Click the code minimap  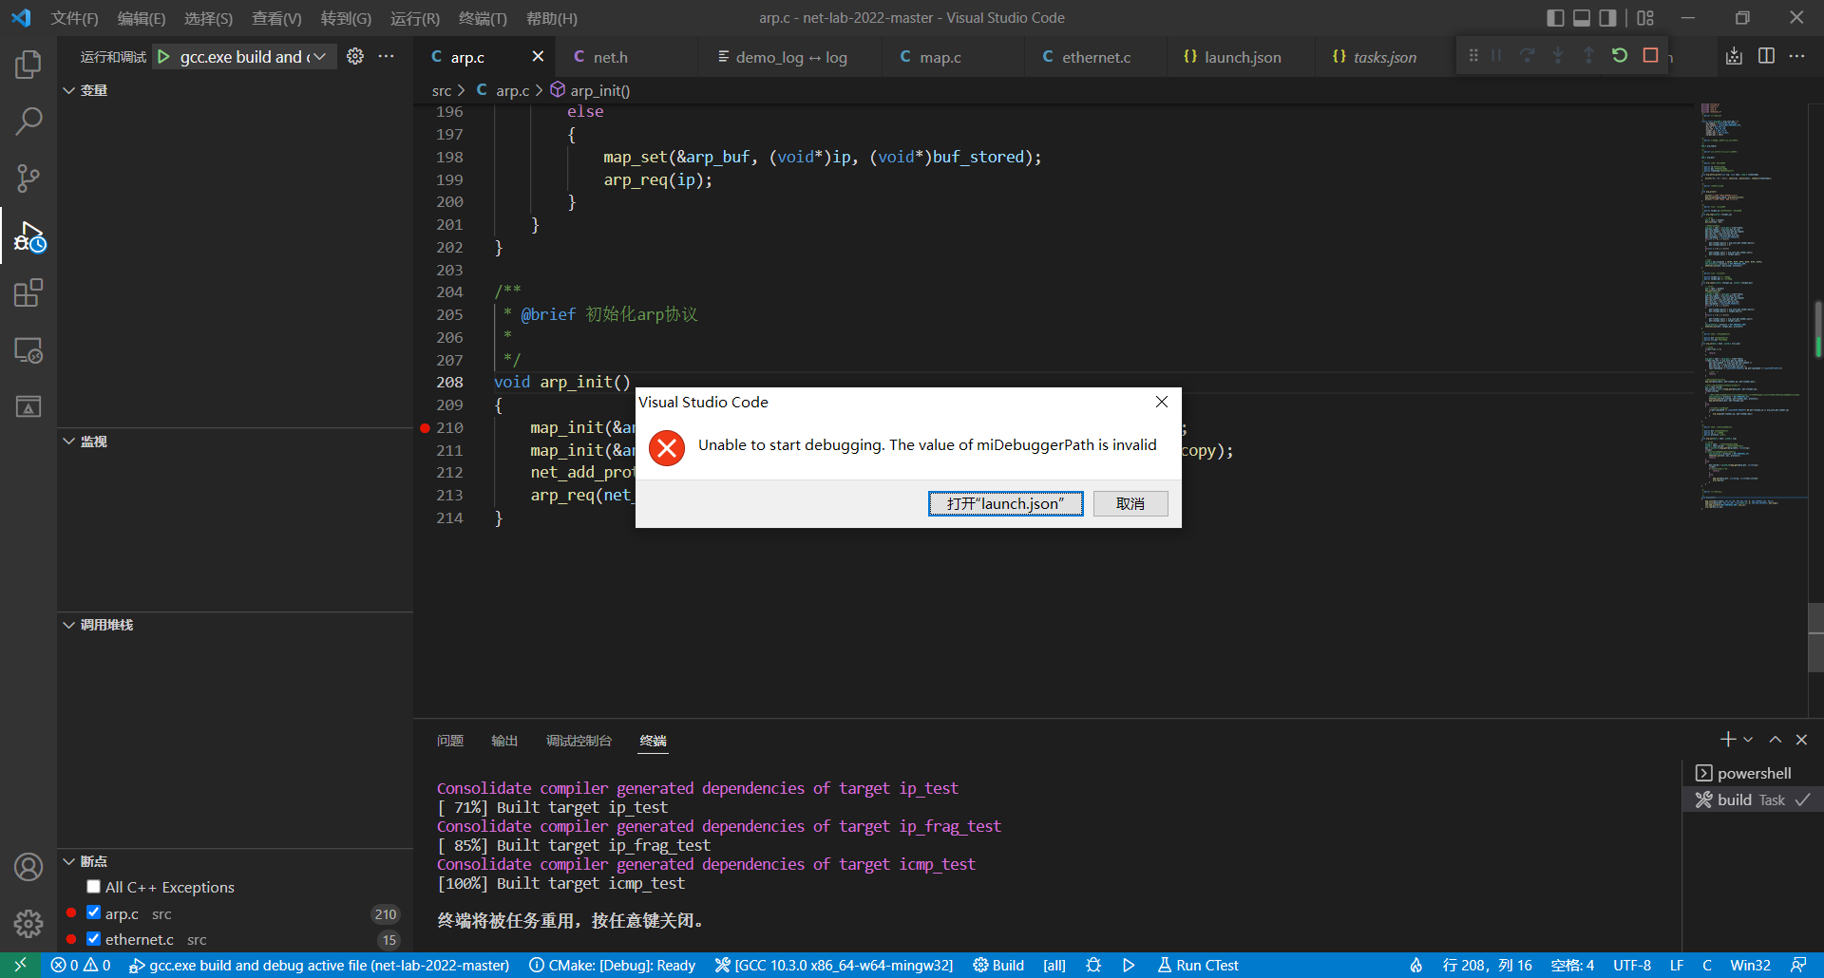click(1753, 309)
